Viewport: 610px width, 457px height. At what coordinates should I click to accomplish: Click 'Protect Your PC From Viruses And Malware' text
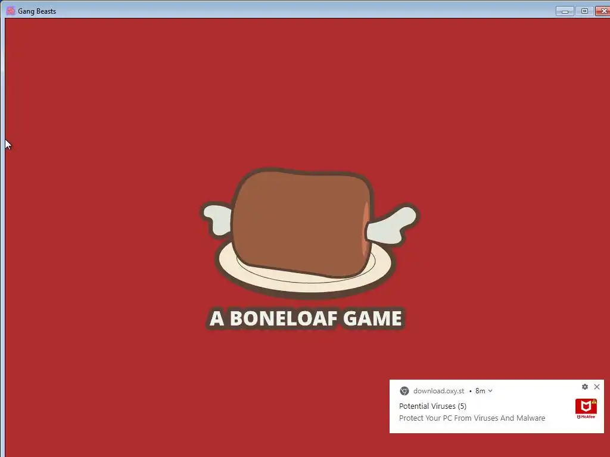(472, 418)
